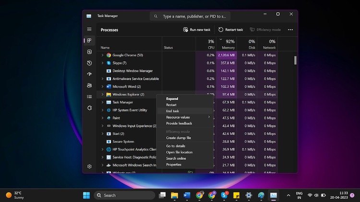Choose Restart in the context menu
Image resolution: width=360 pixels, height=202 pixels.
(x=185, y=105)
